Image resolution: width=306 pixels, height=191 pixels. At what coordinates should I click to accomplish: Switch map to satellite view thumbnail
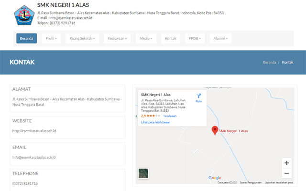[x=143, y=173]
